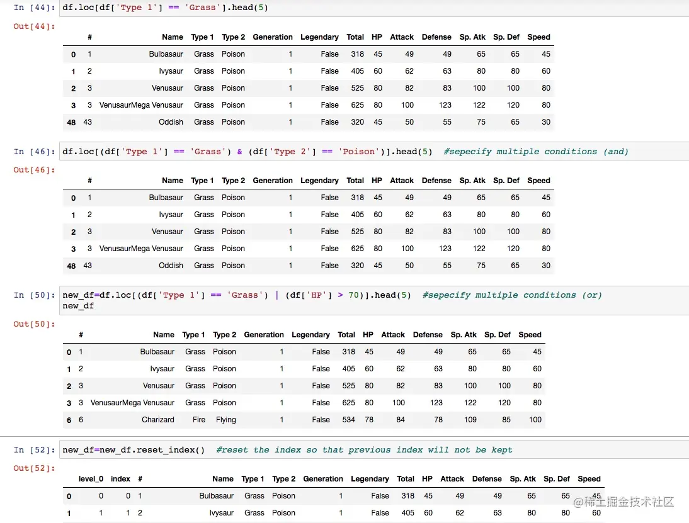Click the code input cell In [50]
Image resolution: width=689 pixels, height=523 pixels.
(374, 300)
